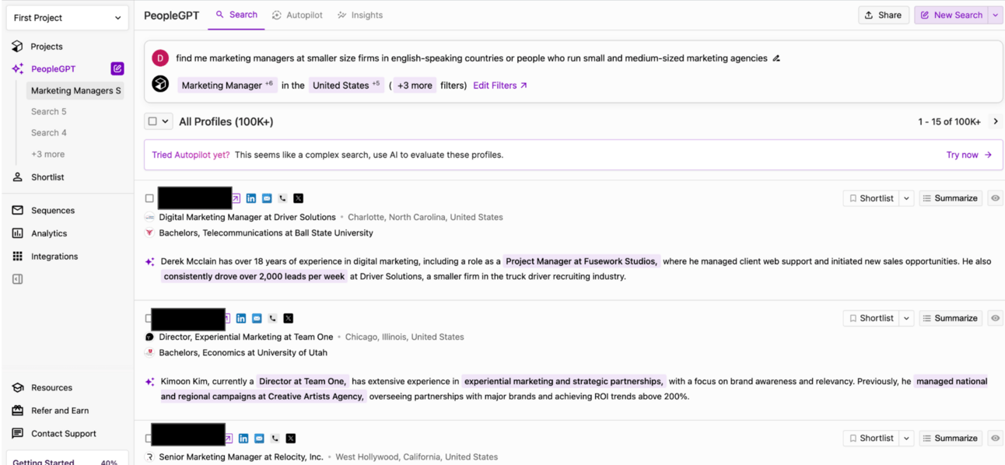
Task: Click the purple new-chat icon beside PeopleGPT
Action: pos(117,68)
